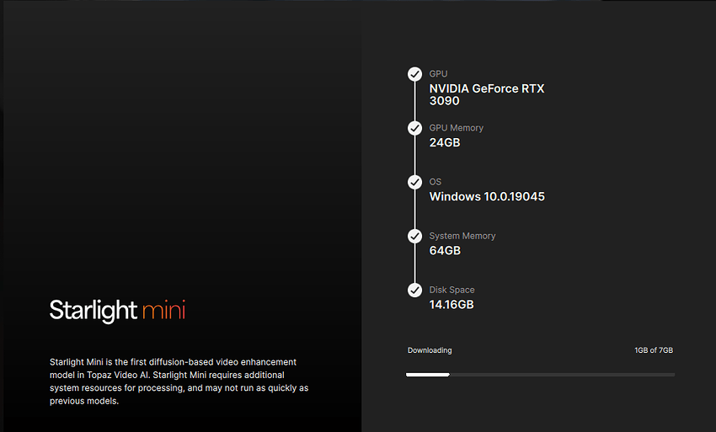Click the orange word mini in title

coord(163,310)
